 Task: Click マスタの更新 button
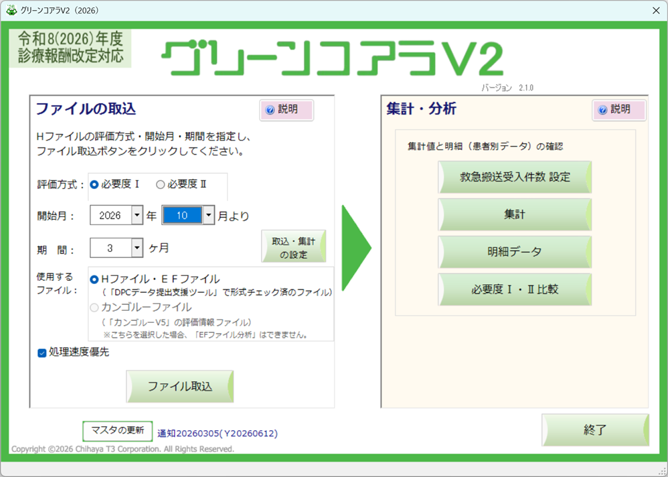(x=118, y=431)
